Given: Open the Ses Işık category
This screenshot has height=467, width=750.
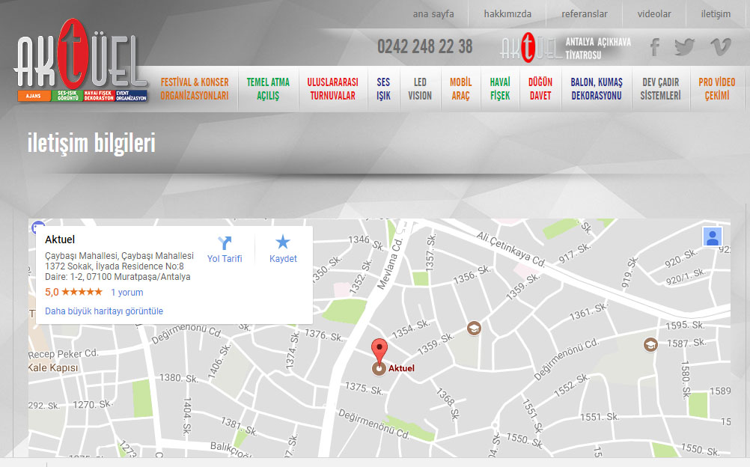Looking at the screenshot, I should point(383,89).
